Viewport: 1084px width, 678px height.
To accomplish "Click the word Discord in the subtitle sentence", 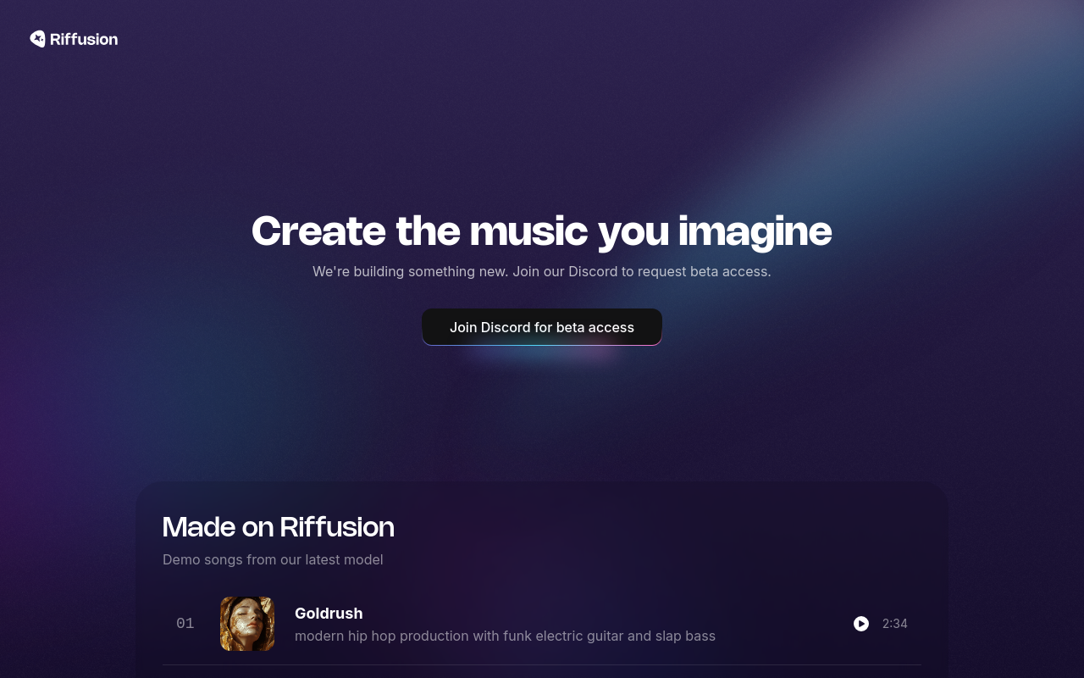I will (x=593, y=271).
